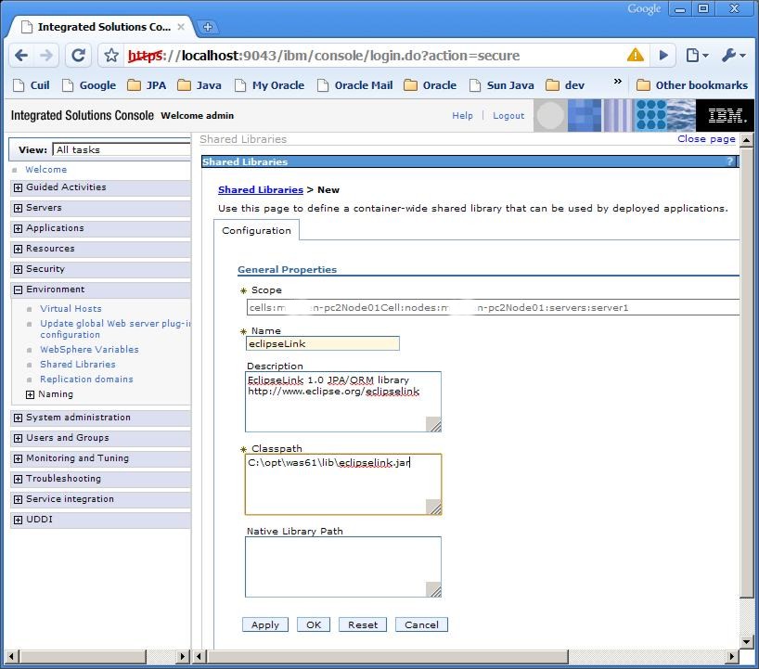Image resolution: width=759 pixels, height=669 pixels.
Task: Click the Scope field
Action: (x=493, y=307)
